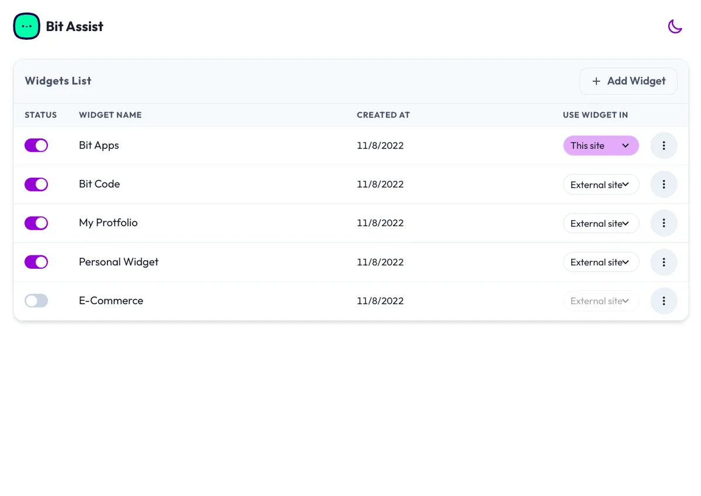Click the CREATED AT column header

(x=383, y=115)
